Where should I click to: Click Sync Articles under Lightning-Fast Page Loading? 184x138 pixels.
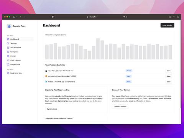(52, 109)
